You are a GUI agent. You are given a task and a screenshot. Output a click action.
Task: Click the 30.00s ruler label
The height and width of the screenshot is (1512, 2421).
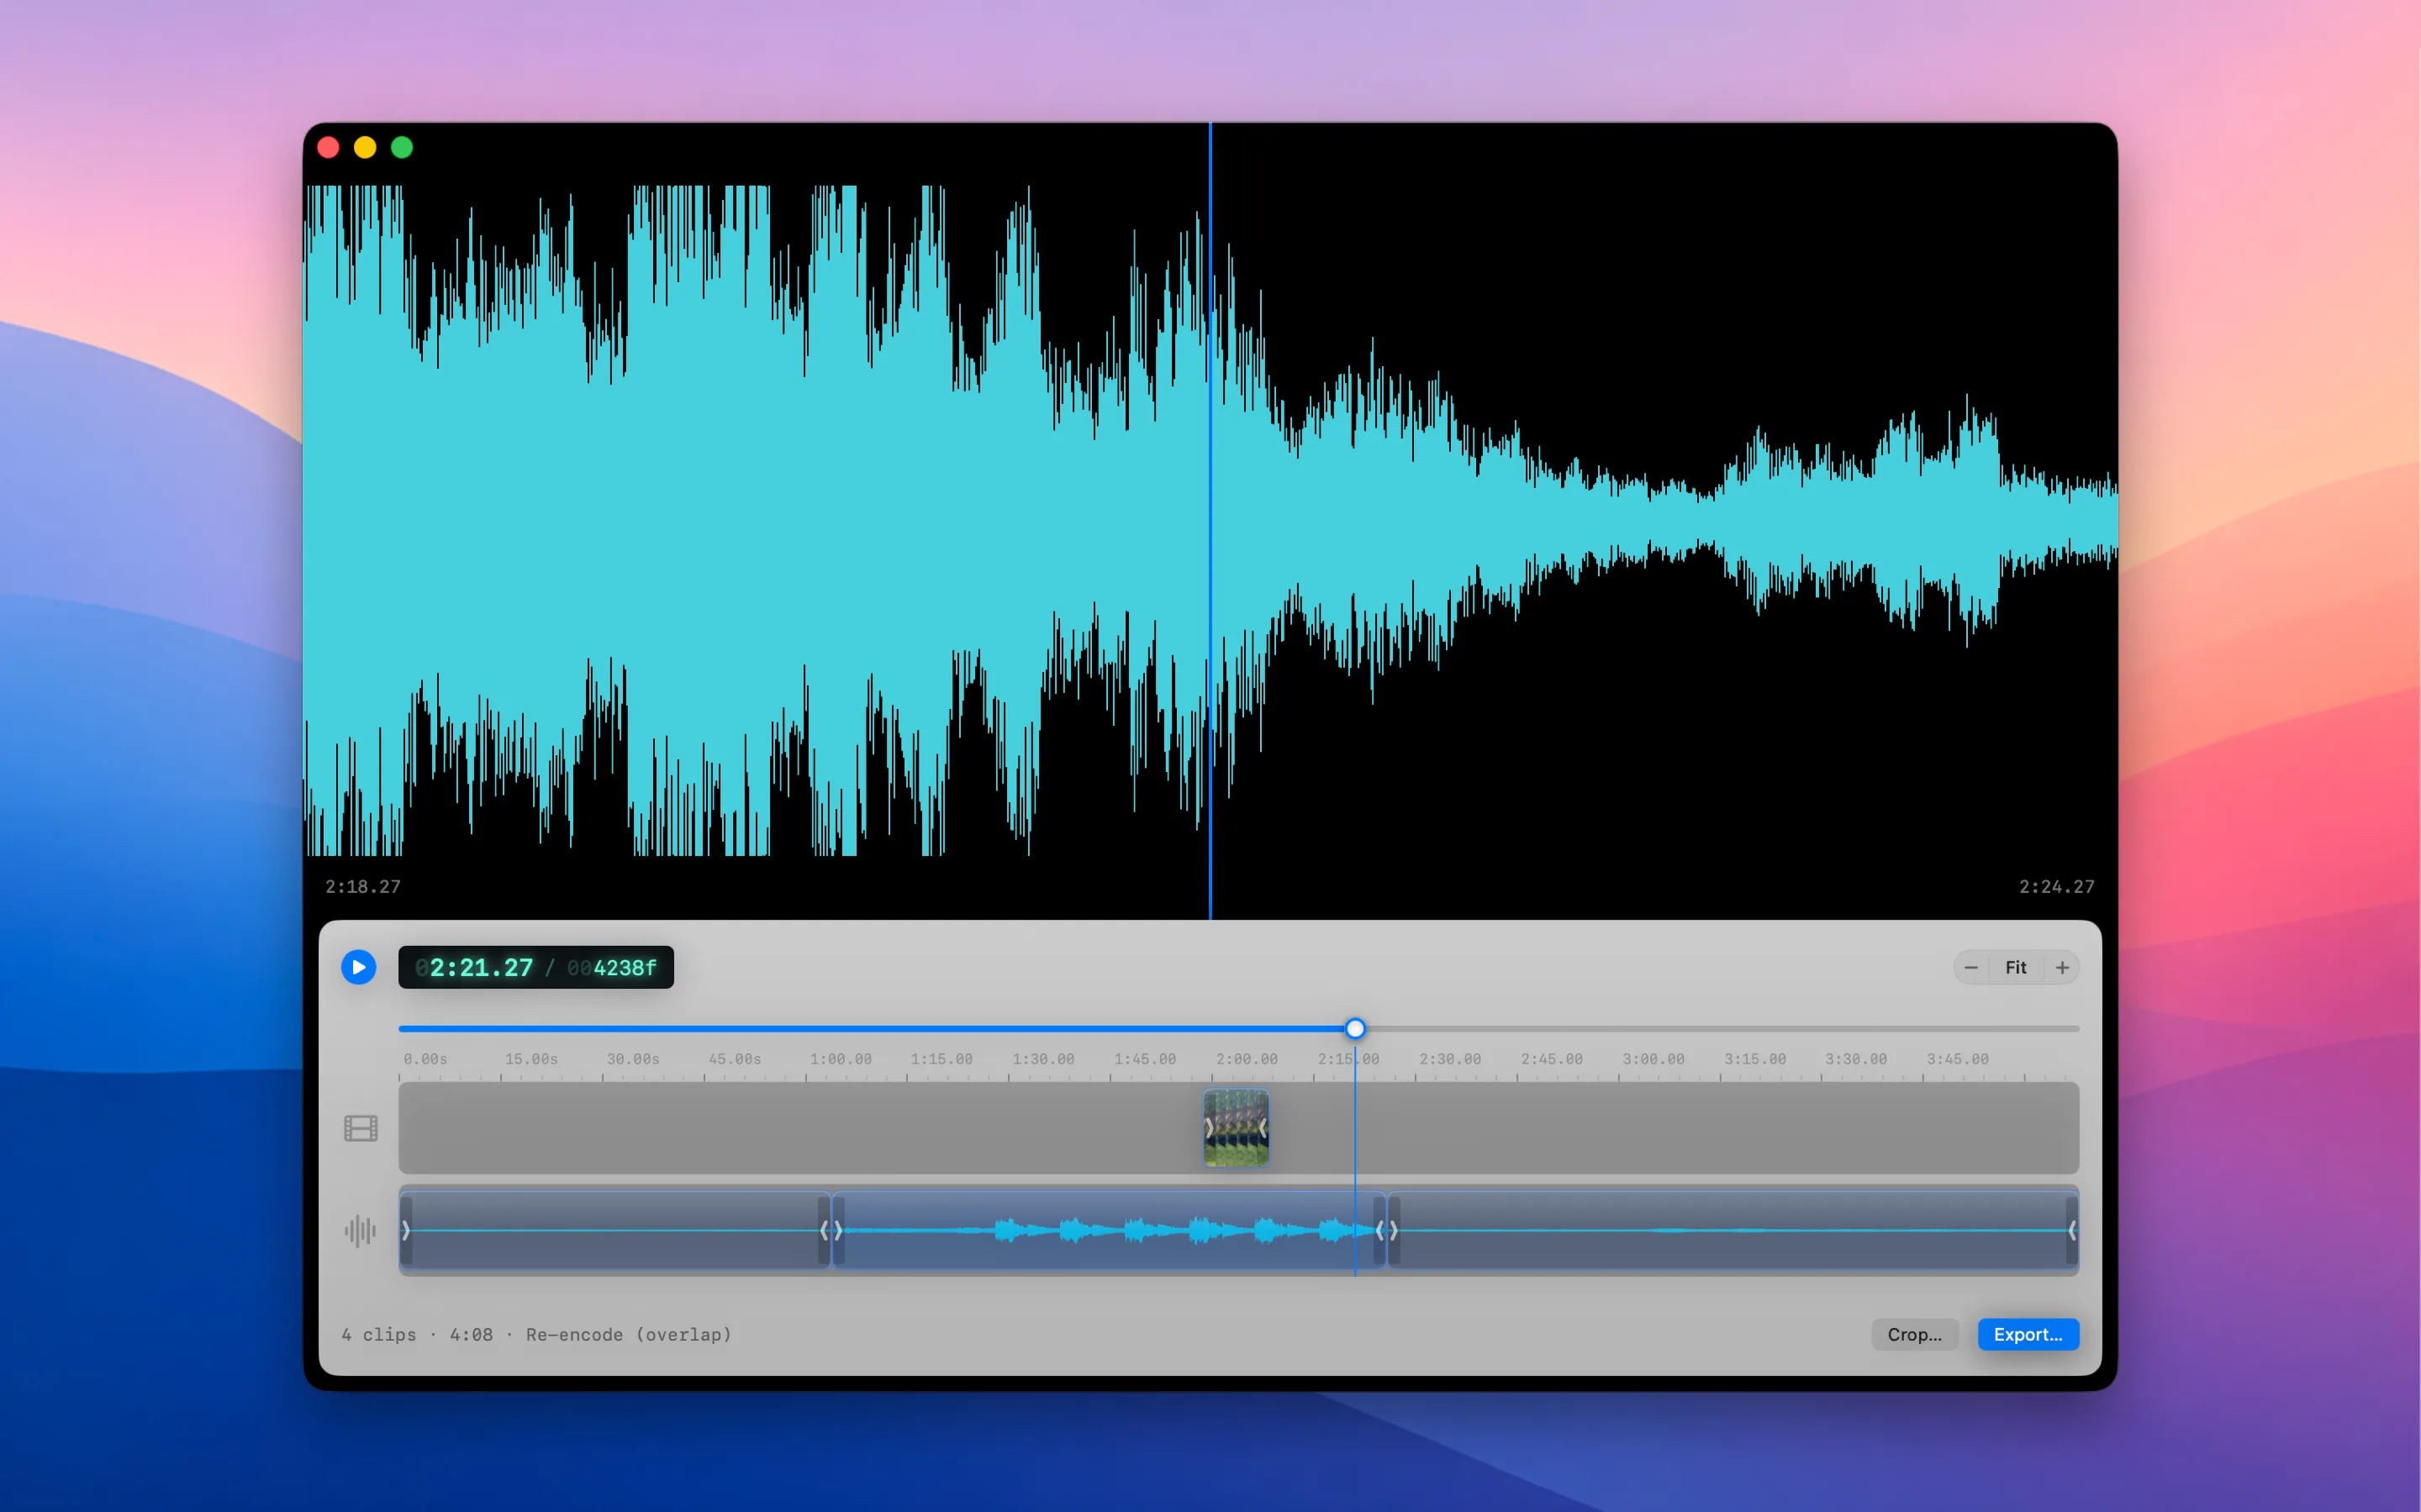coord(633,1058)
